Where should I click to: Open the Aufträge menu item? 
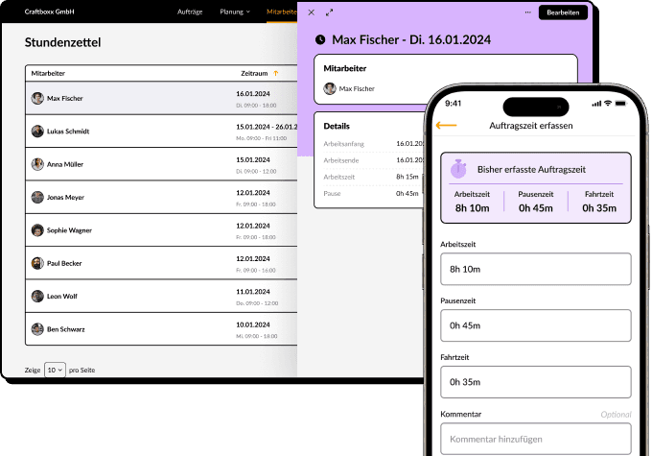tap(190, 12)
